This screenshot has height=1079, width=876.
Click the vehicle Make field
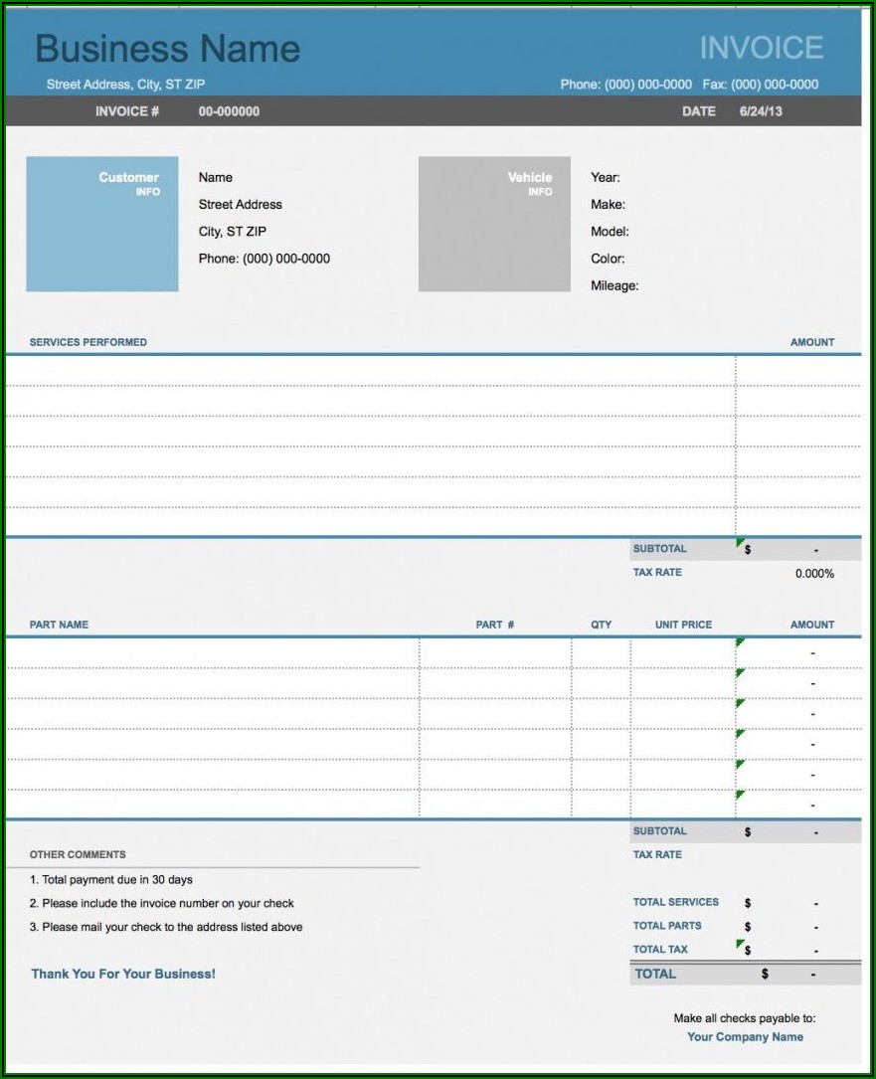[x=608, y=205]
